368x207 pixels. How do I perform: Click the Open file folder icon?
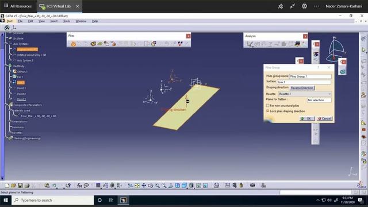(13, 186)
